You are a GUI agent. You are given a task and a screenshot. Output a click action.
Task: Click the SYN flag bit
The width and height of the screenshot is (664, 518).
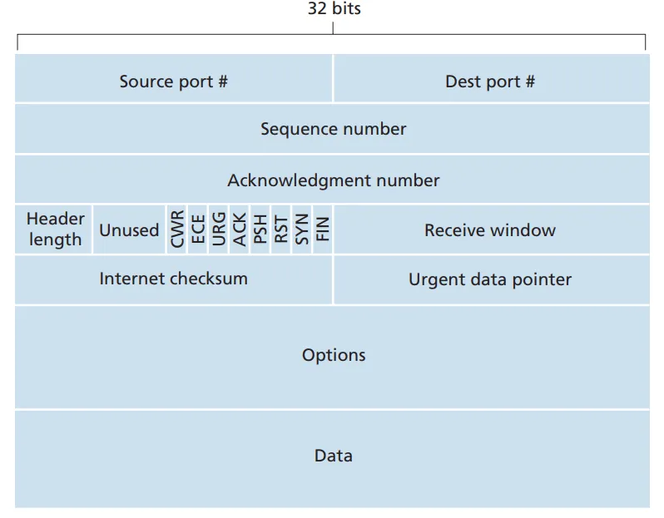302,229
